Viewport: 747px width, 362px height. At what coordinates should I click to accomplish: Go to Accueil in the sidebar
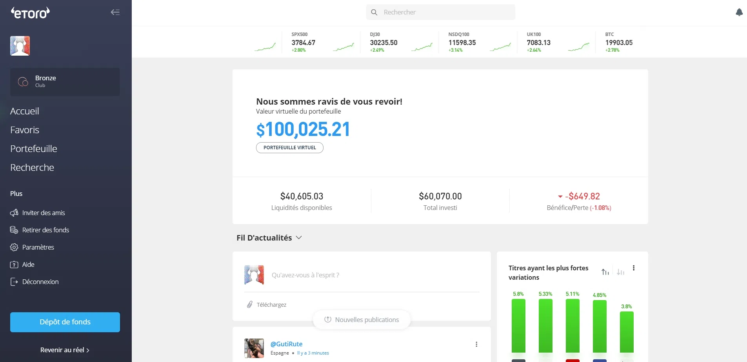[x=25, y=111]
